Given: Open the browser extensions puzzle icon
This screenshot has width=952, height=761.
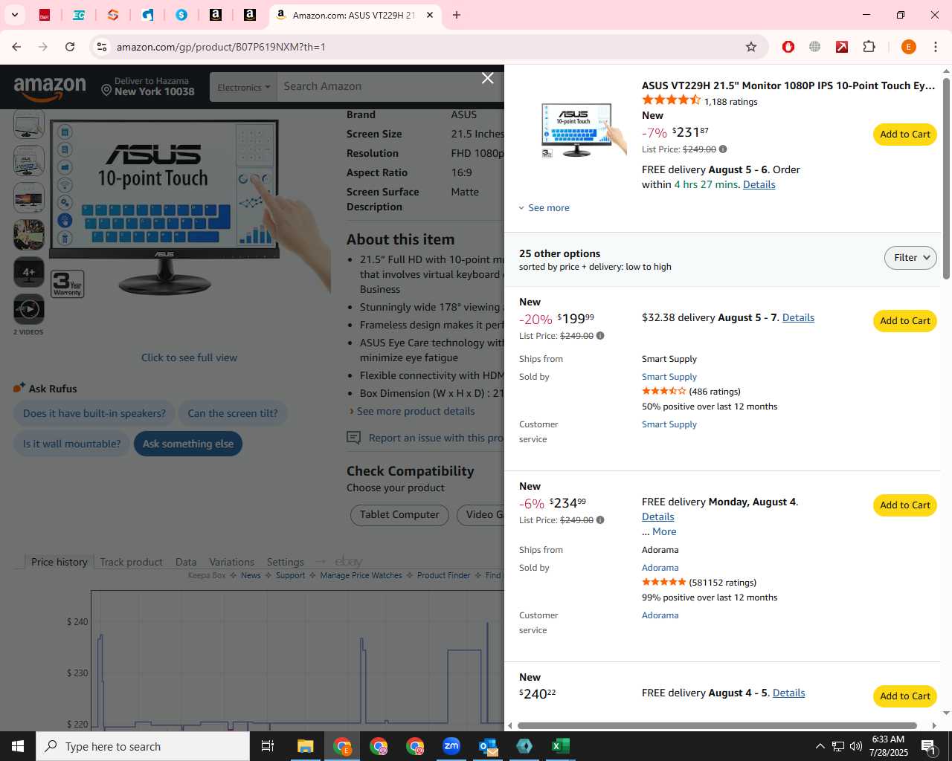Looking at the screenshot, I should pos(869,47).
